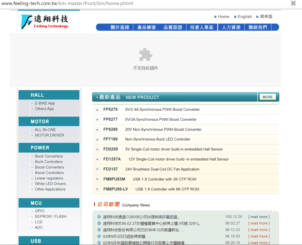The width and height of the screenshot is (302, 245).
Task: Open the POWER category header
Action: [49, 148]
